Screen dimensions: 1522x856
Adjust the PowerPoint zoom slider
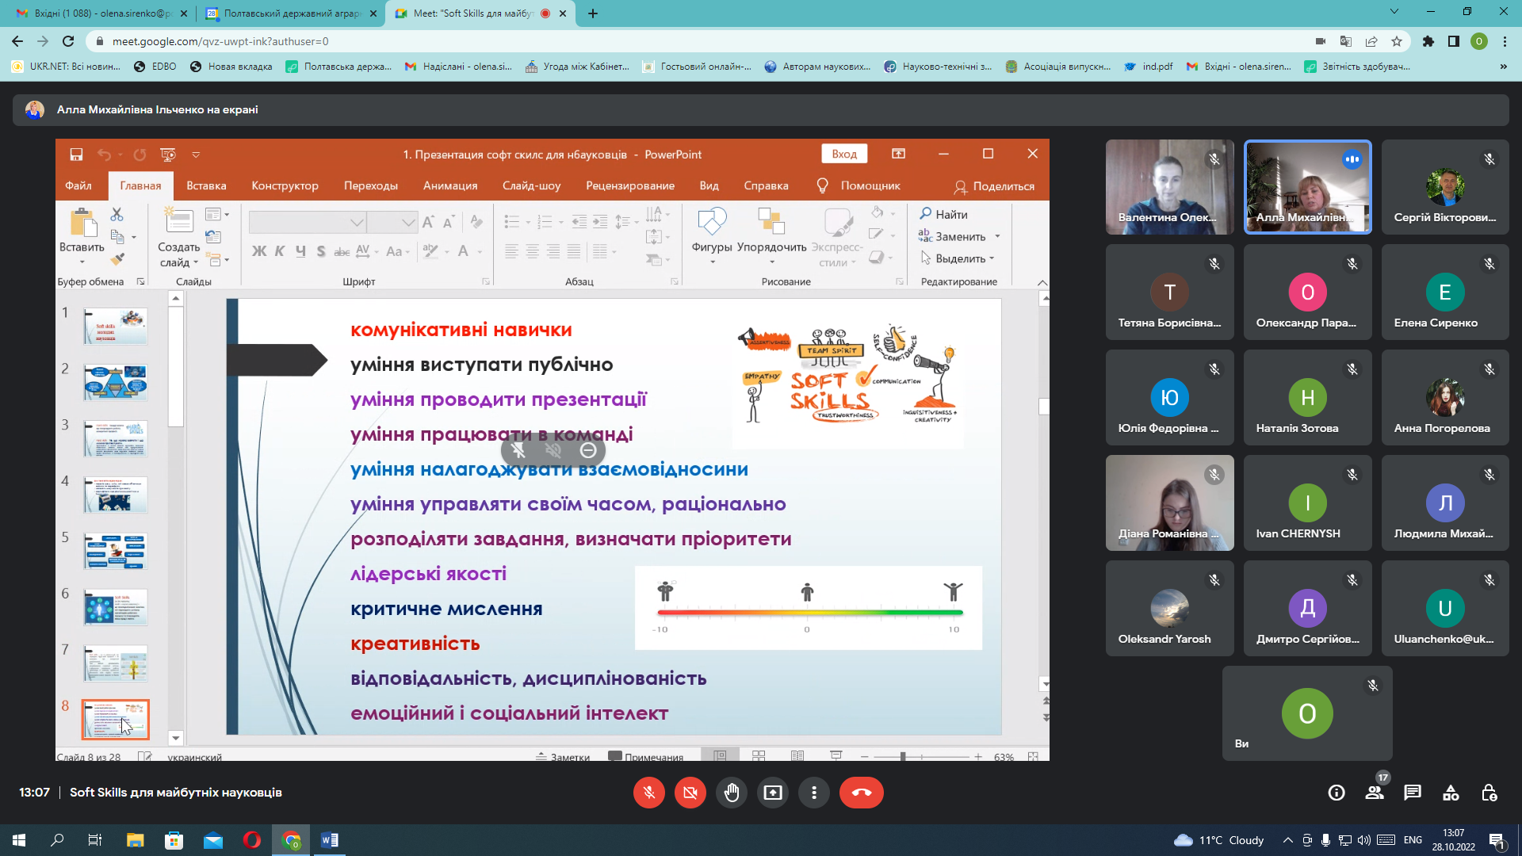tap(903, 756)
